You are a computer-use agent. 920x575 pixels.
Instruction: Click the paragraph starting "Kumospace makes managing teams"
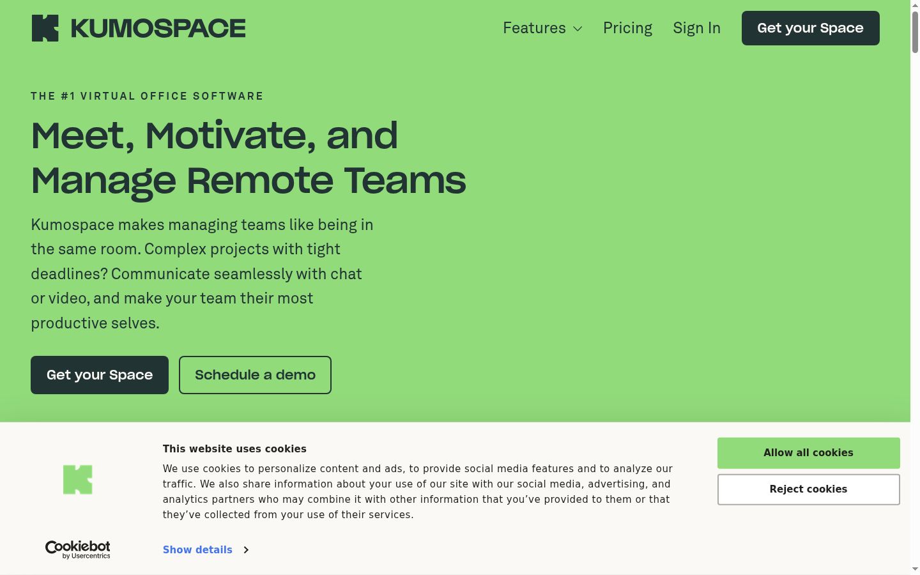(x=202, y=273)
